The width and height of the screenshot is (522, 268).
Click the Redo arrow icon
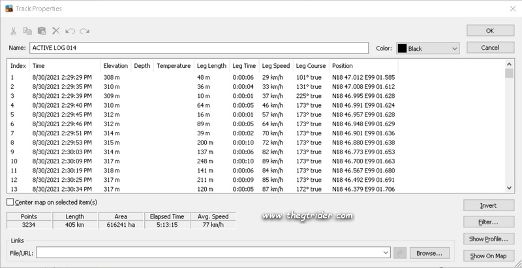(84, 31)
